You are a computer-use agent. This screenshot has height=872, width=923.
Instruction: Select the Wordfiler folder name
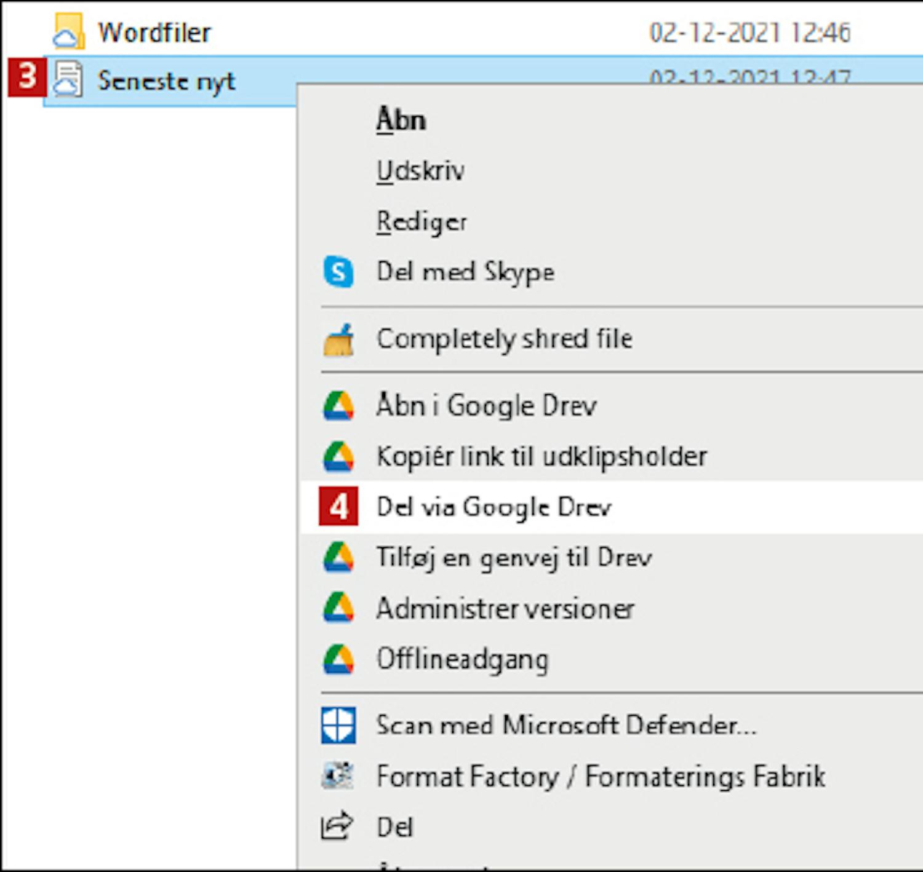pyautogui.click(x=154, y=32)
